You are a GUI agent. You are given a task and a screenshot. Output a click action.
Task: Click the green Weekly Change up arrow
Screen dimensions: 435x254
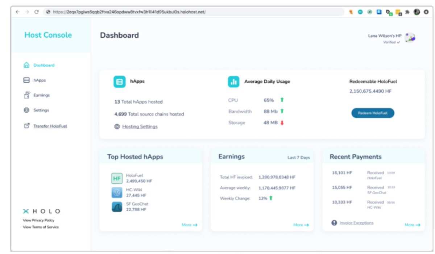270,199
